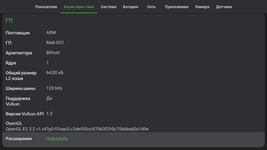Click the Ядра cores row label
The width and height of the screenshot is (267, 150).
click(x=11, y=63)
